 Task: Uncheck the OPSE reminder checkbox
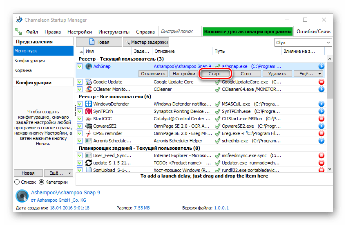click(80, 133)
